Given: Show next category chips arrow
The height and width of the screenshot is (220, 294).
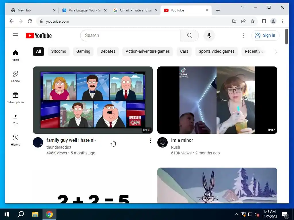Looking at the screenshot, I should click(x=276, y=52).
